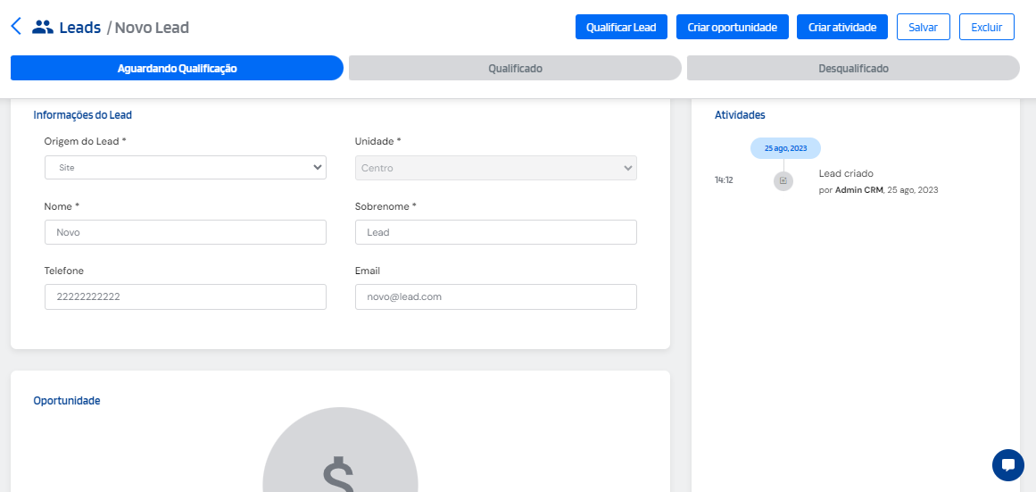Click the Informações do Lead heading

(83, 114)
